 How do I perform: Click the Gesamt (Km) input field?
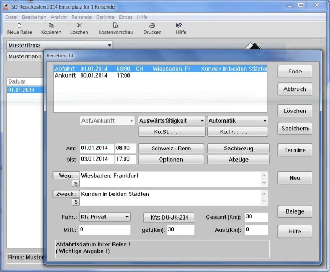coord(257,217)
